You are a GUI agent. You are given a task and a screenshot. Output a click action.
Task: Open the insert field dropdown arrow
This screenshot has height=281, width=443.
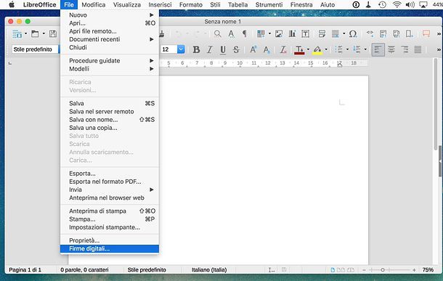(x=344, y=34)
